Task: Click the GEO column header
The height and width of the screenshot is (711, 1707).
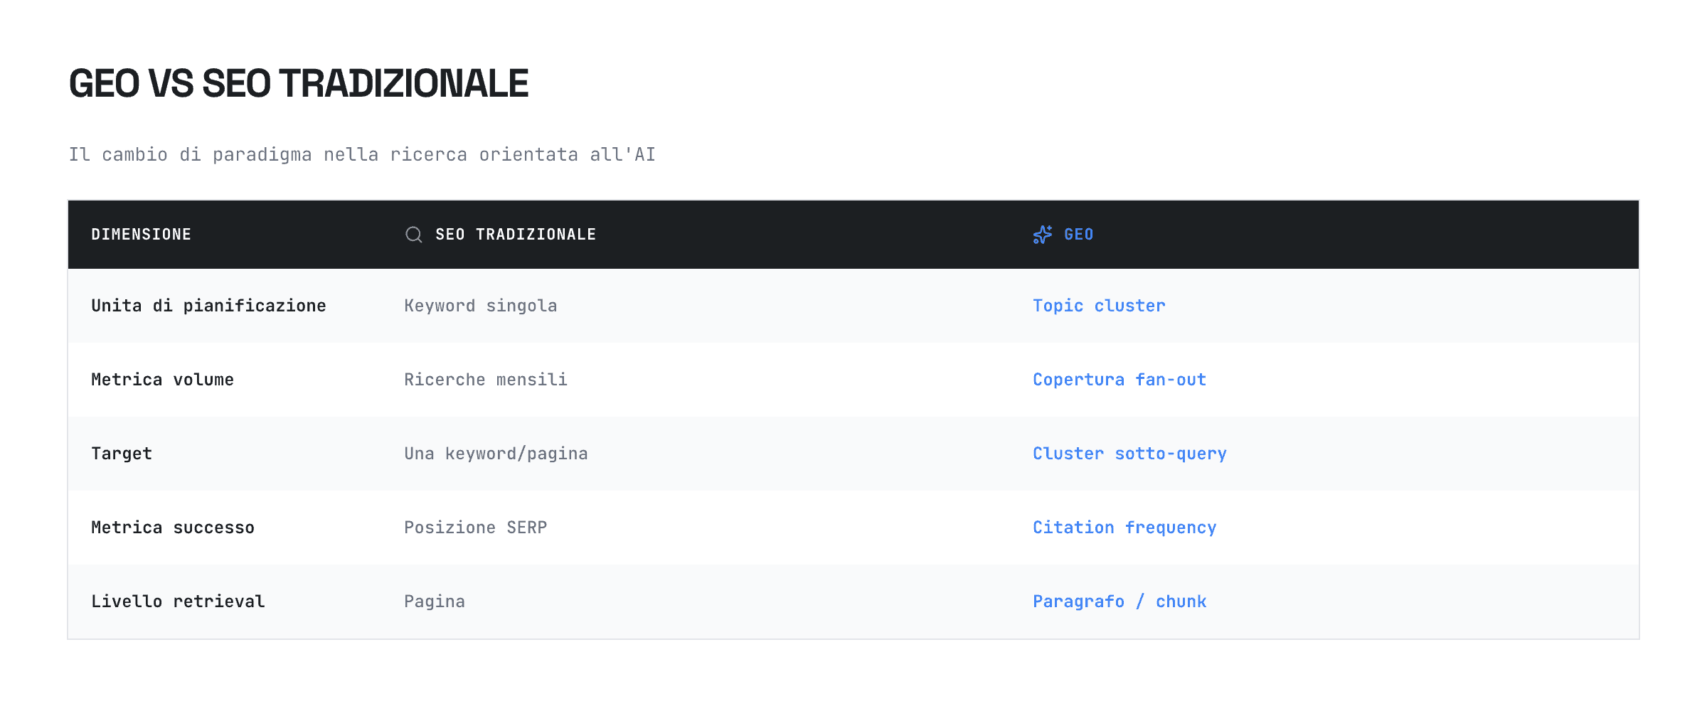Action: click(1078, 234)
